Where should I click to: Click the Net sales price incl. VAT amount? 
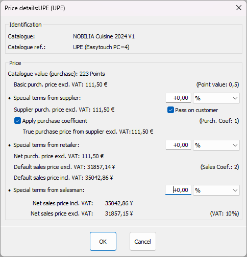119,203
